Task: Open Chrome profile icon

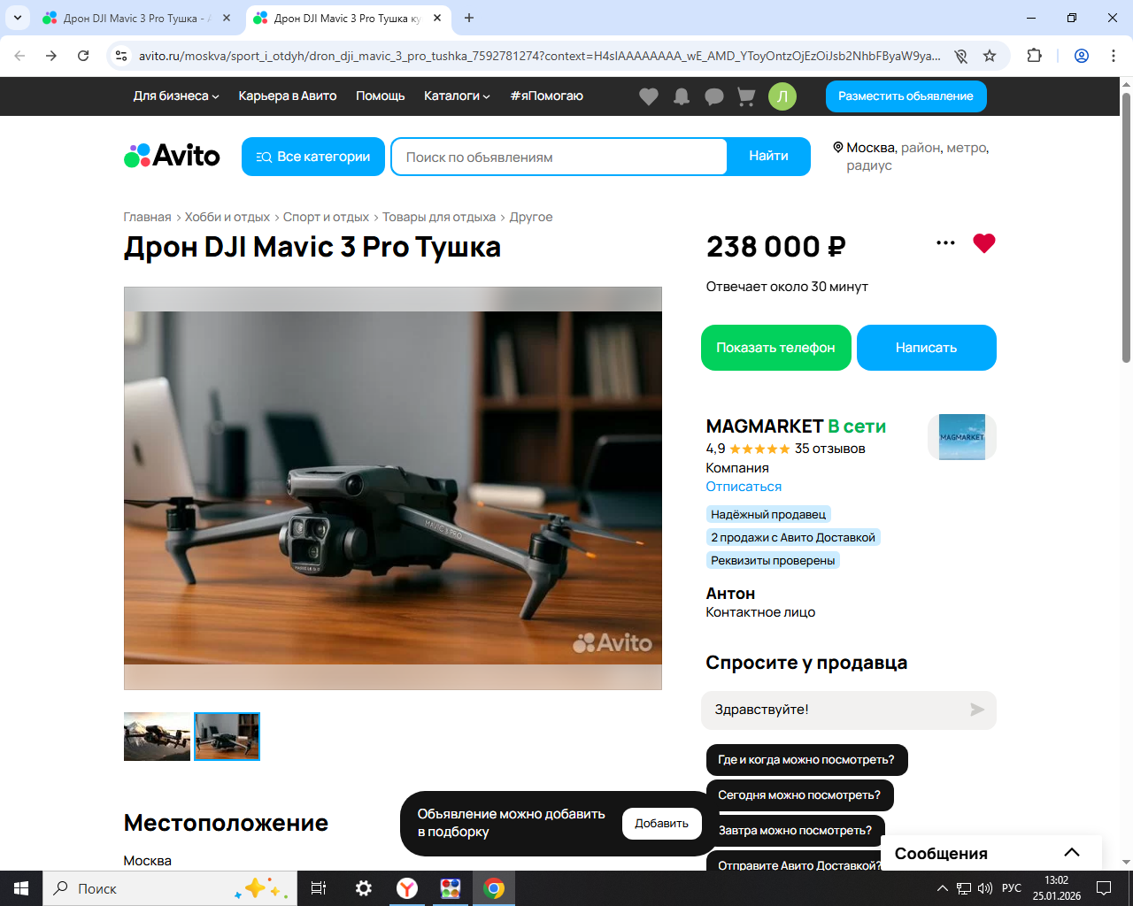Action: [1082, 56]
